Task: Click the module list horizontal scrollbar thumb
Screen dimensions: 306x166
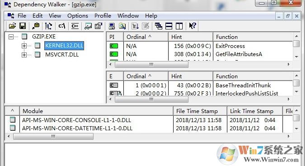Action: (53, 136)
